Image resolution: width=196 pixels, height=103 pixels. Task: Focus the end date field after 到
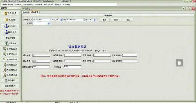(x=75, y=20)
